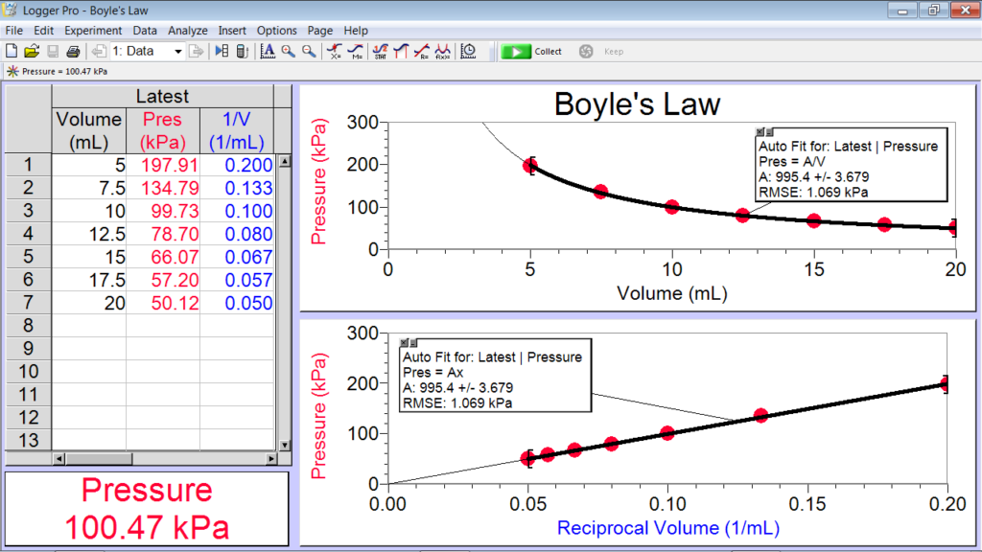The height and width of the screenshot is (552, 982).
Task: Apply Linear Fit (R=) tool
Action: (422, 52)
